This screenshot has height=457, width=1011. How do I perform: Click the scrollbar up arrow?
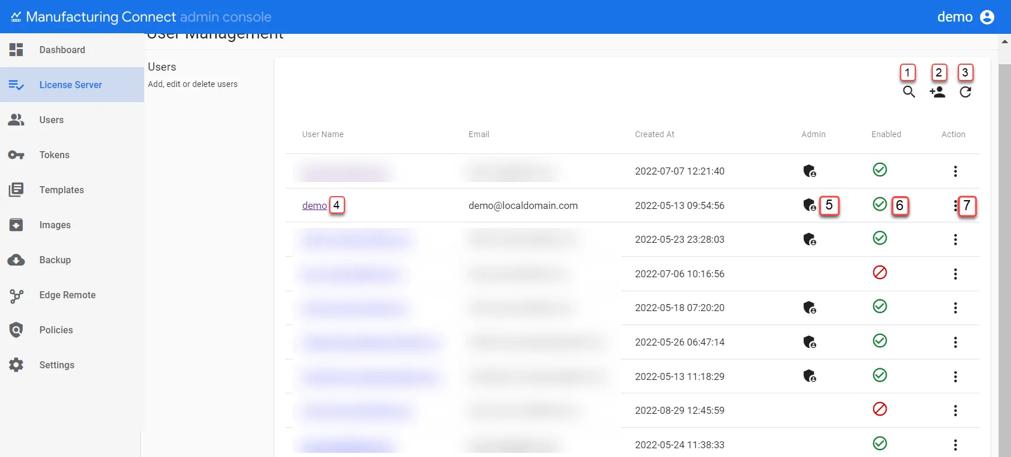click(x=1005, y=41)
